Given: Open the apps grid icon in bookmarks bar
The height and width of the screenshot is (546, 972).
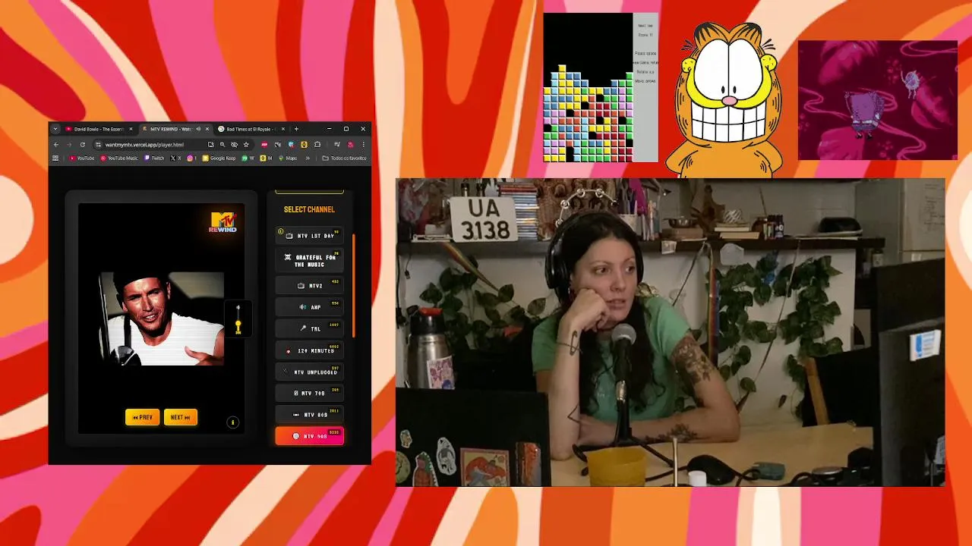Looking at the screenshot, I should point(55,158).
